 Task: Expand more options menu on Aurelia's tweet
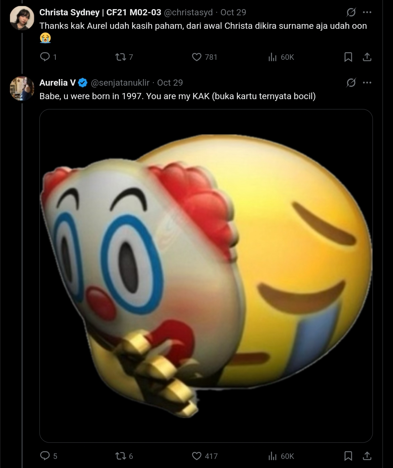[367, 83]
